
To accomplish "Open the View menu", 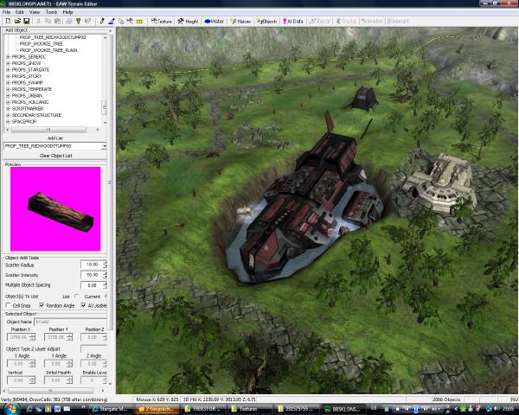I will (35, 12).
